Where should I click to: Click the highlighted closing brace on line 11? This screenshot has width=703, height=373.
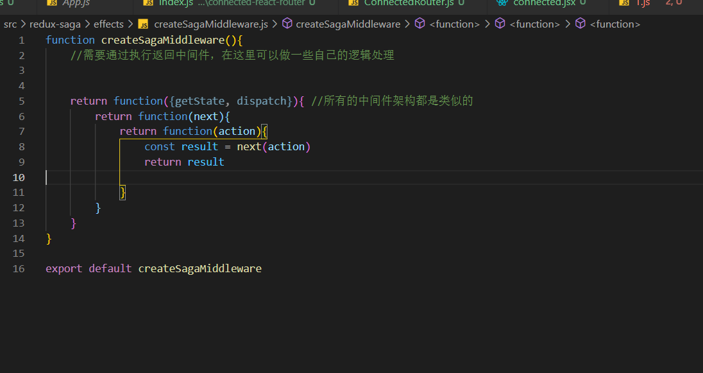123,193
